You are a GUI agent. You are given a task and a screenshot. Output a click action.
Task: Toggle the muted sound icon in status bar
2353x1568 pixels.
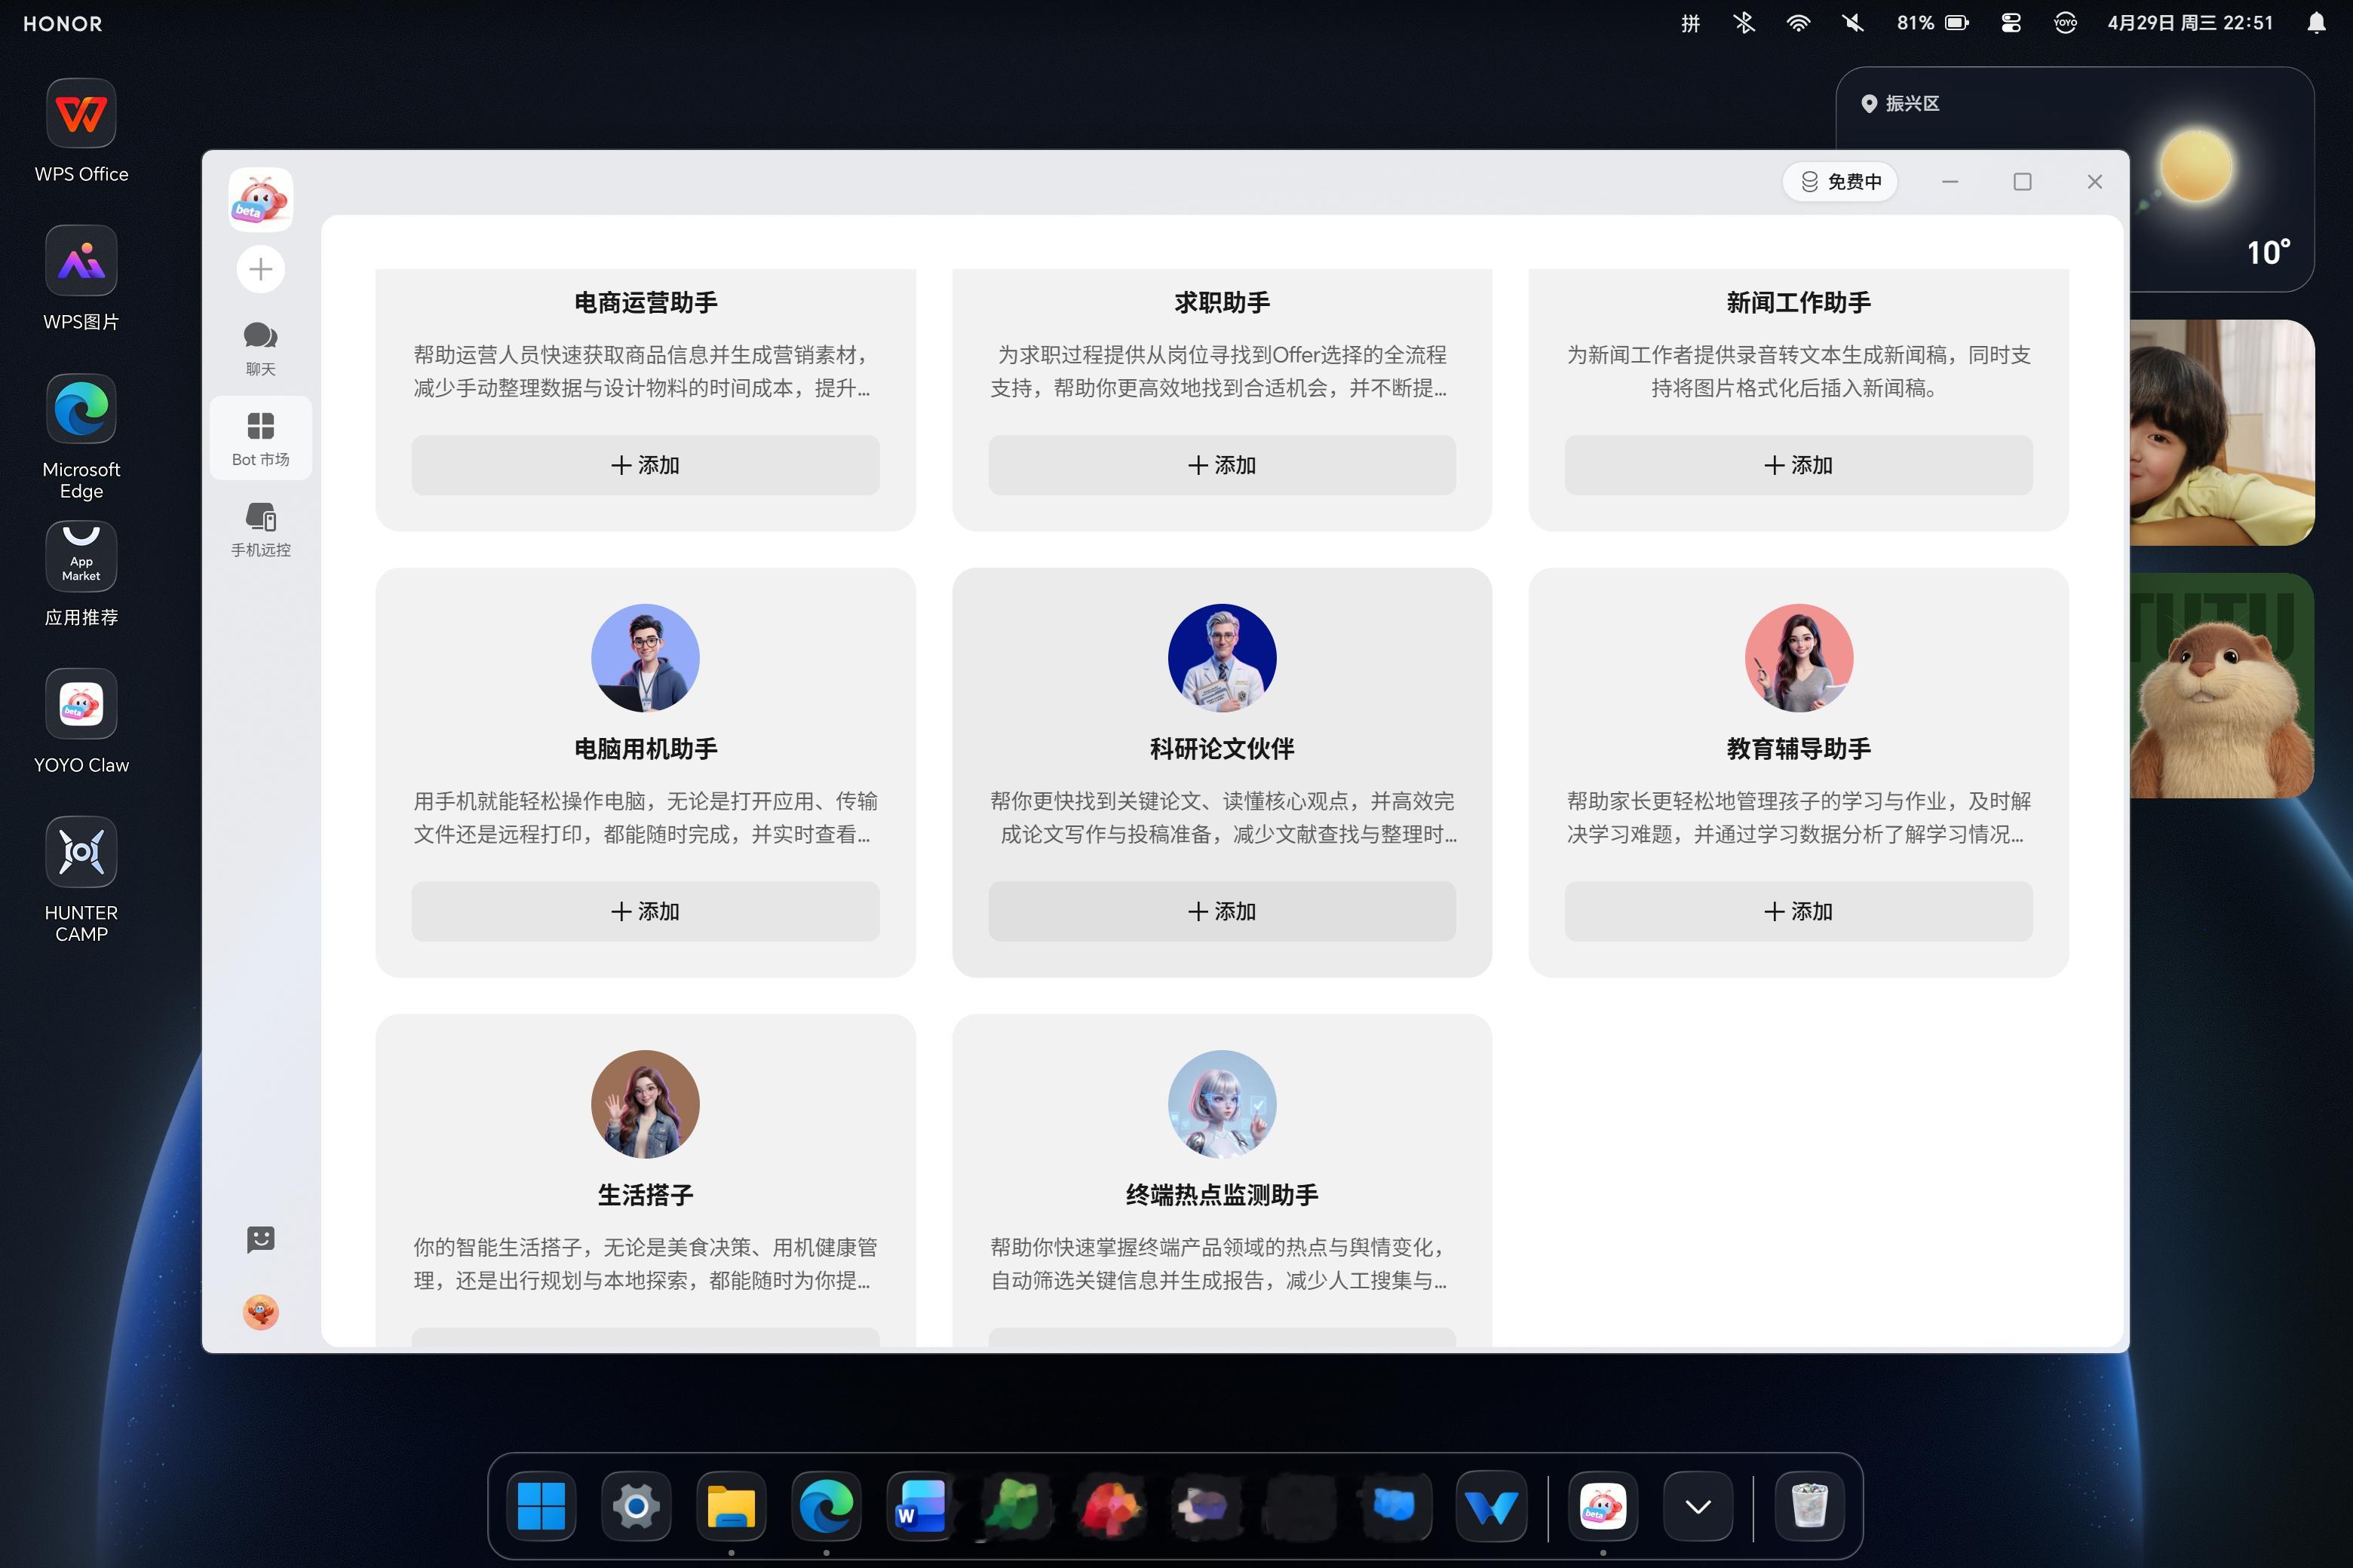(1853, 23)
